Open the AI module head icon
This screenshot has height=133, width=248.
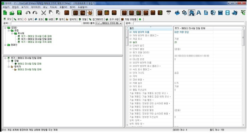tap(213, 13)
